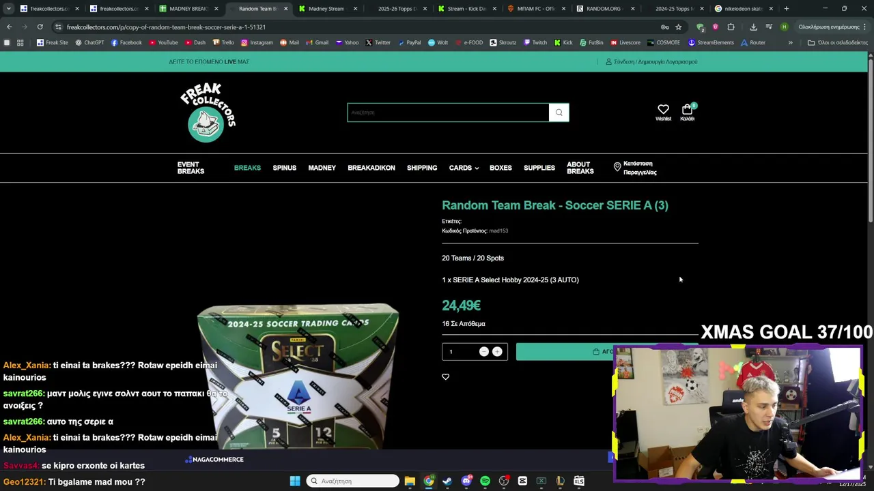
Task: Open the MADNEY menu item
Action: point(322,168)
